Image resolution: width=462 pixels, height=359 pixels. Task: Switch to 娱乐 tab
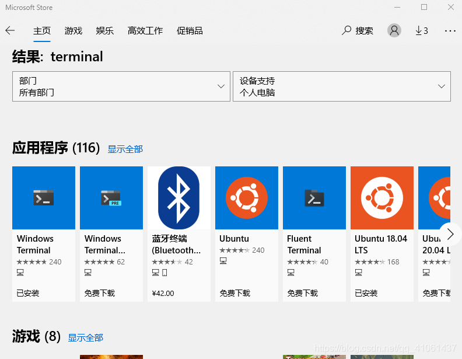[104, 31]
